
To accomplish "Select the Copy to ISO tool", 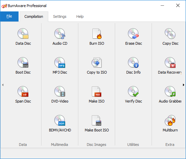I will click(x=97, y=66).
